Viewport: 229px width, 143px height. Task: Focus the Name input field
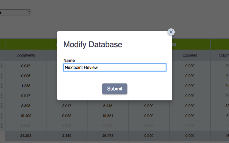click(x=115, y=67)
